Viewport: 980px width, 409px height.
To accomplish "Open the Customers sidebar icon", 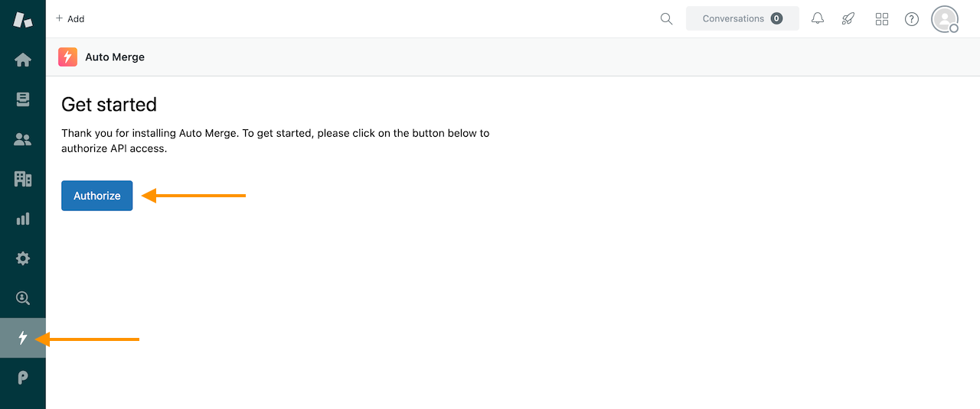I will pos(23,139).
